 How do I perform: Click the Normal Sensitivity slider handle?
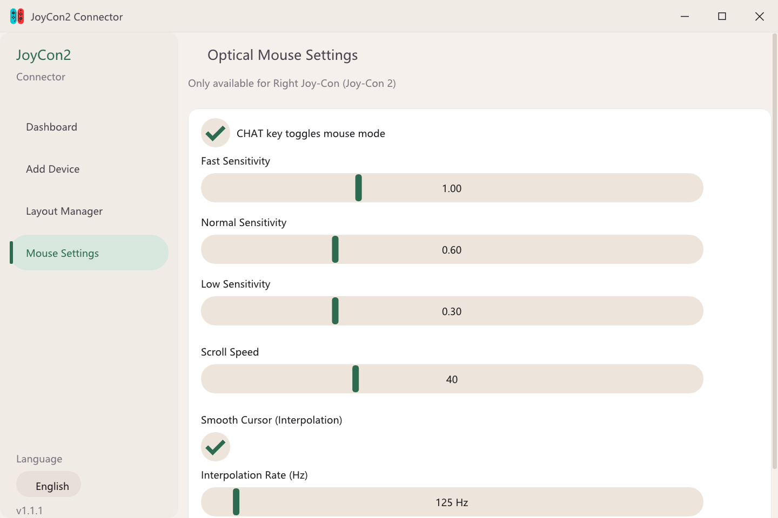(x=335, y=249)
